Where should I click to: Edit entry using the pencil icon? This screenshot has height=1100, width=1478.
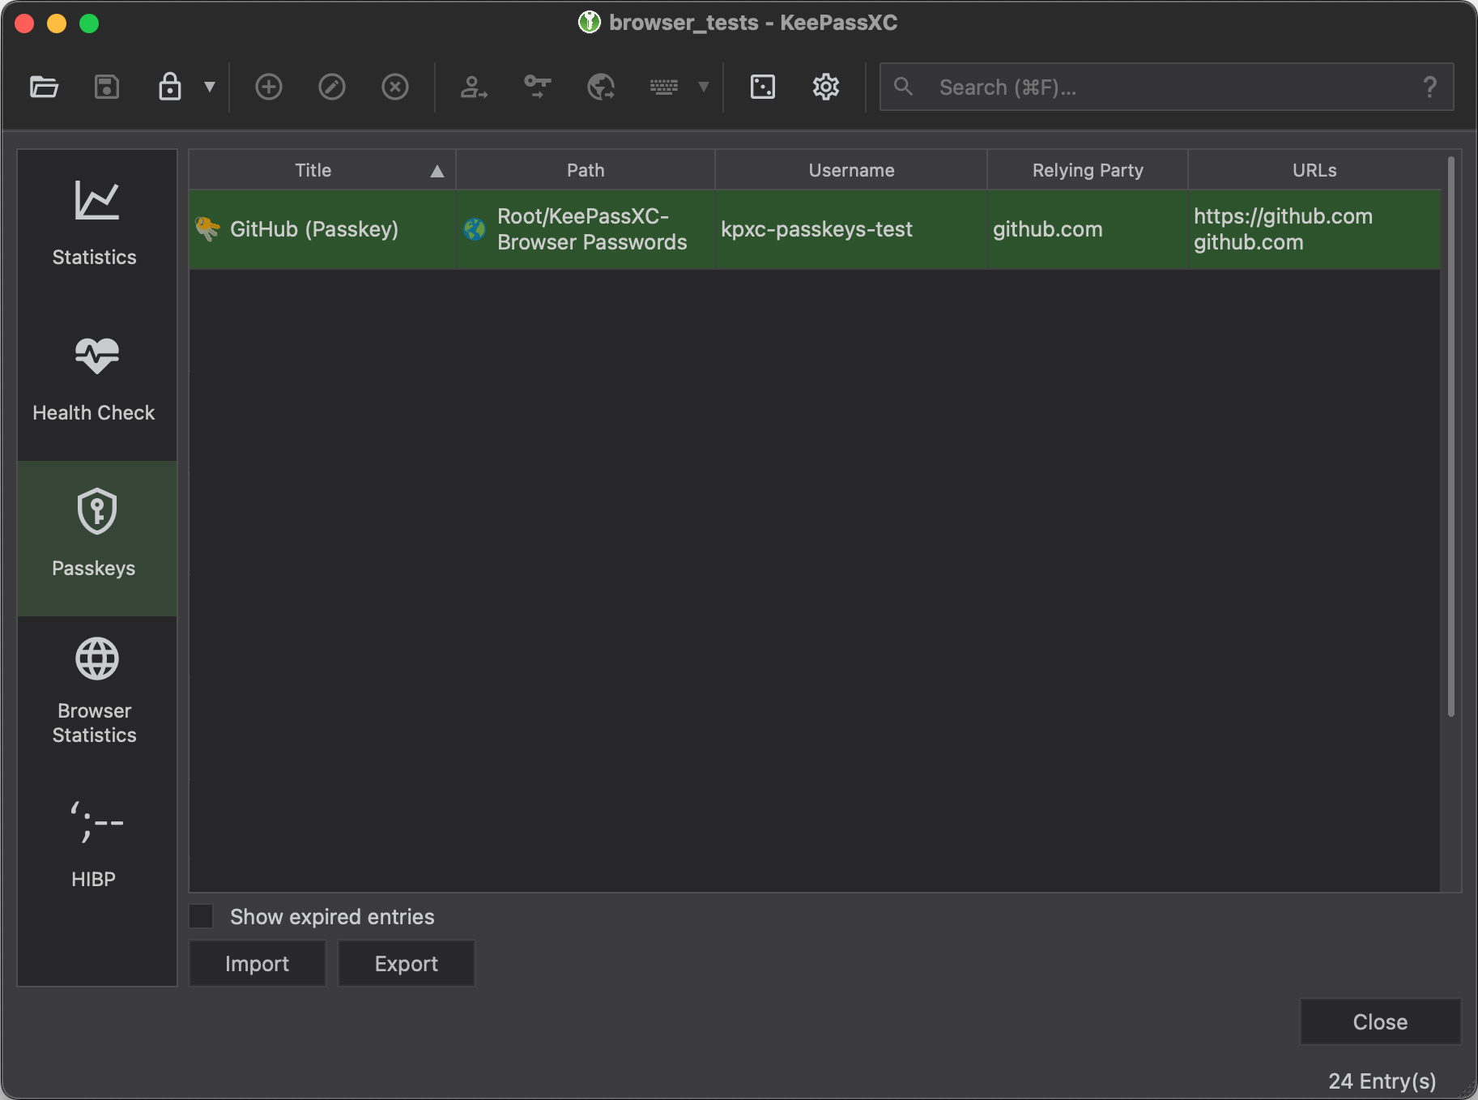pyautogui.click(x=332, y=87)
